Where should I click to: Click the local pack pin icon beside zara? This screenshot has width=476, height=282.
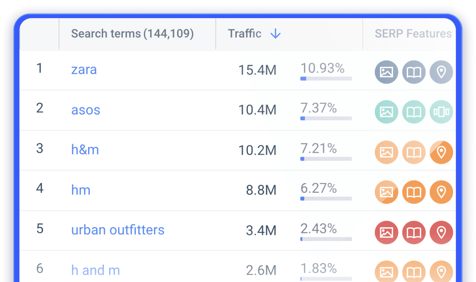point(441,72)
